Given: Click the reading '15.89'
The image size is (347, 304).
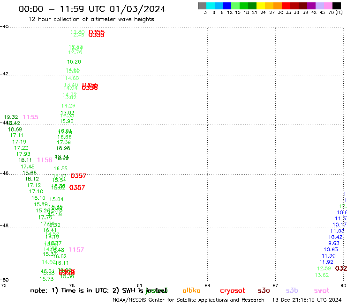Looking at the screenshot, I should (41, 204).
